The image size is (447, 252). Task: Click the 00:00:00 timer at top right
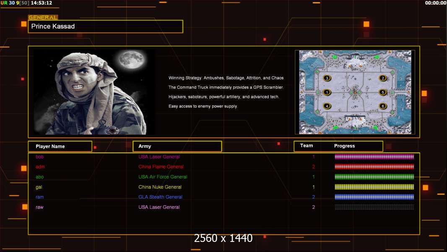[436, 3]
